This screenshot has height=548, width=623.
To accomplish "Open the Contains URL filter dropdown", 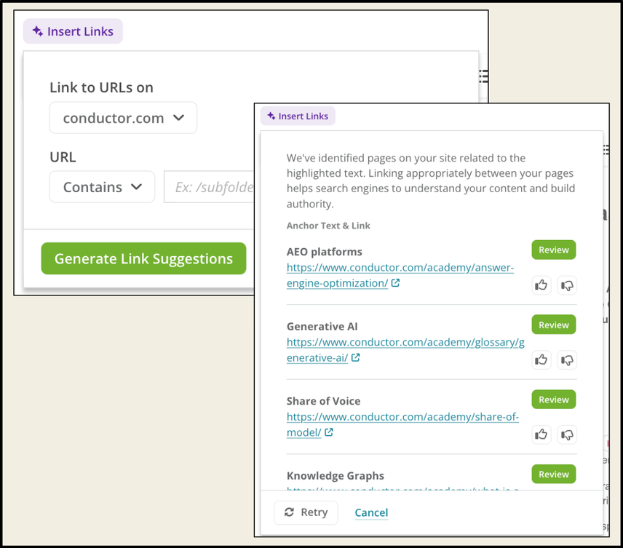I will (x=102, y=187).
